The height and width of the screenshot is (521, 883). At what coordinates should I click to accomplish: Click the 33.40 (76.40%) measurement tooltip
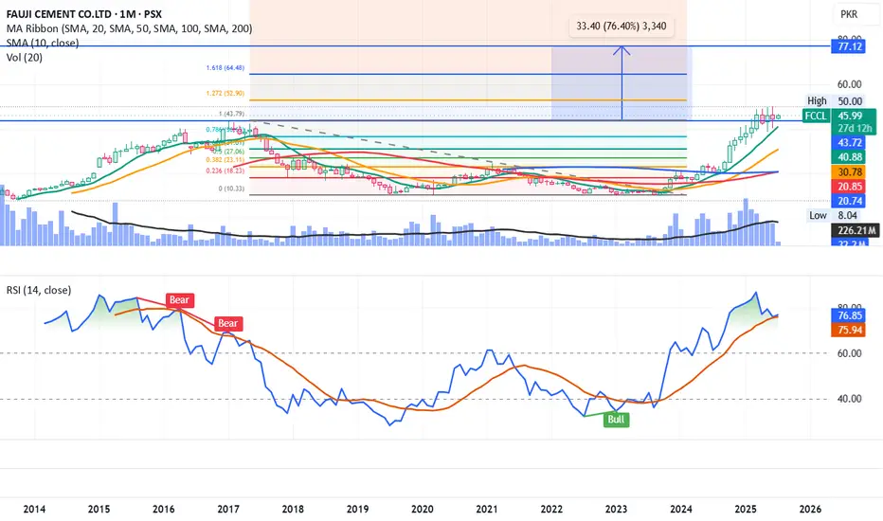[x=622, y=26]
